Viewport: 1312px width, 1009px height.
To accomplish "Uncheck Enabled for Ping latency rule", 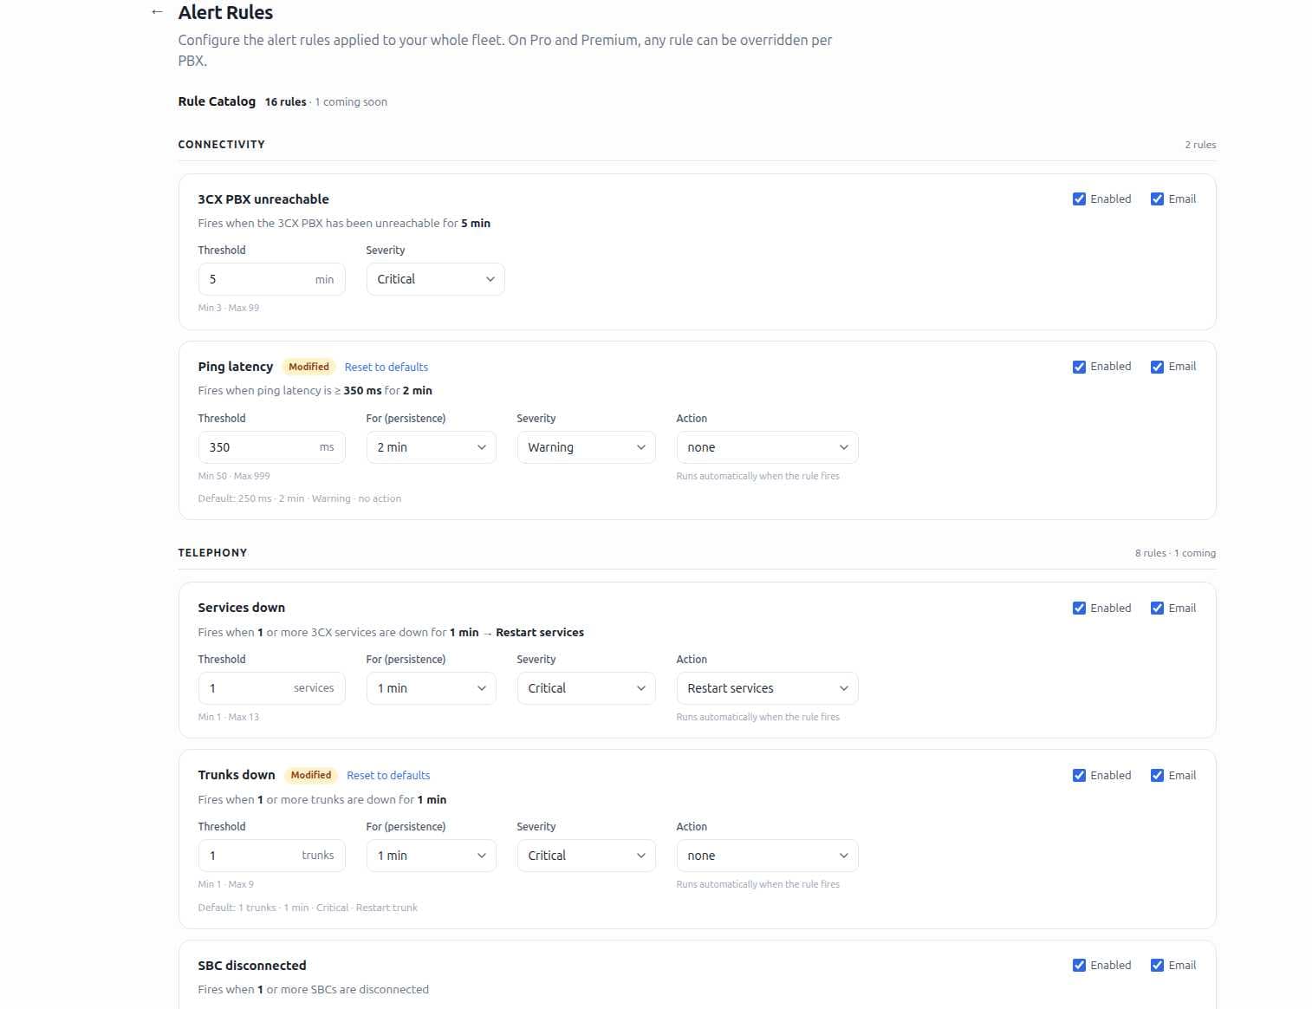I will pos(1079,367).
